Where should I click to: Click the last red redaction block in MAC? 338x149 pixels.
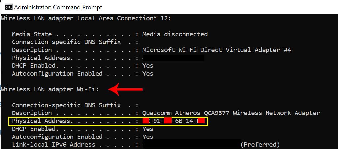(x=201, y=121)
